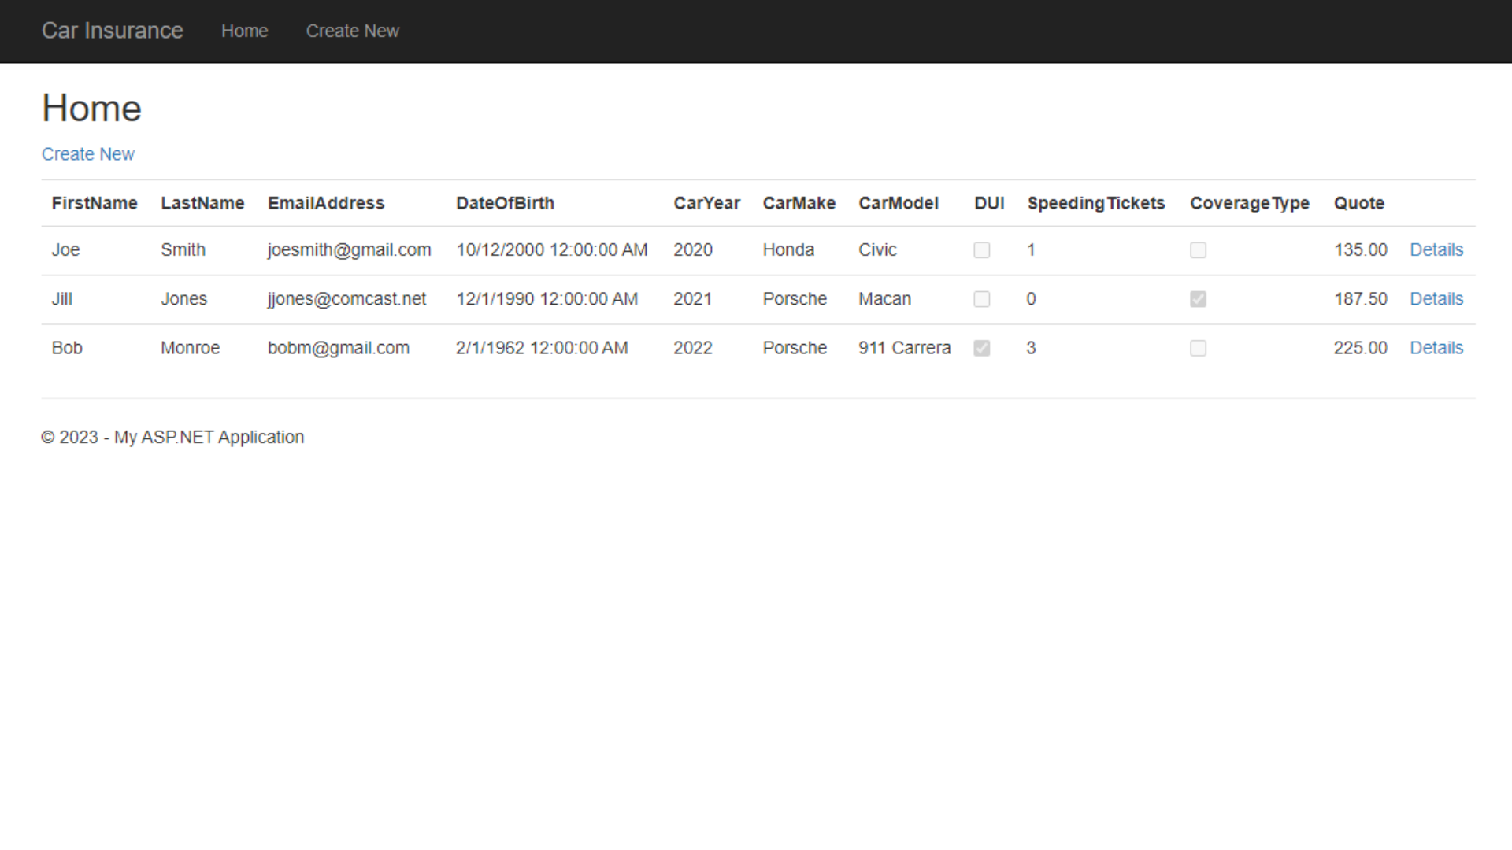Click speeding tickets value 1 for Joe

pyautogui.click(x=1031, y=249)
